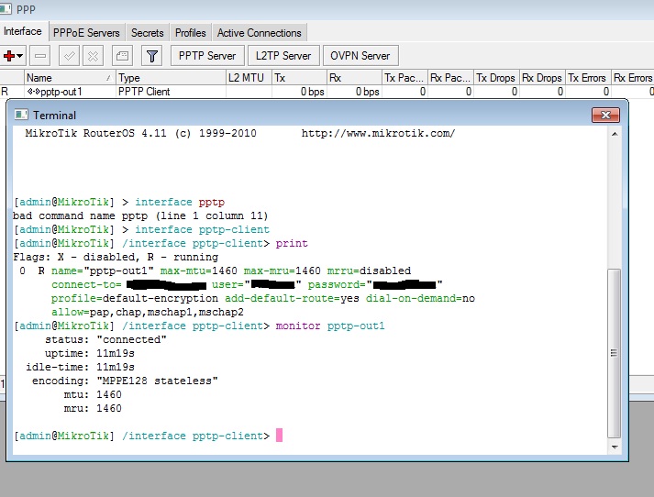
Task: Click the 'MPPE128 stateless' encoding text
Action: [157, 381]
